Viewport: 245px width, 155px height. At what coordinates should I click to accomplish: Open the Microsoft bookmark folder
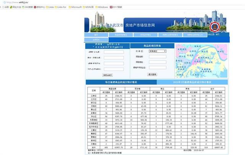click(x=76, y=7)
